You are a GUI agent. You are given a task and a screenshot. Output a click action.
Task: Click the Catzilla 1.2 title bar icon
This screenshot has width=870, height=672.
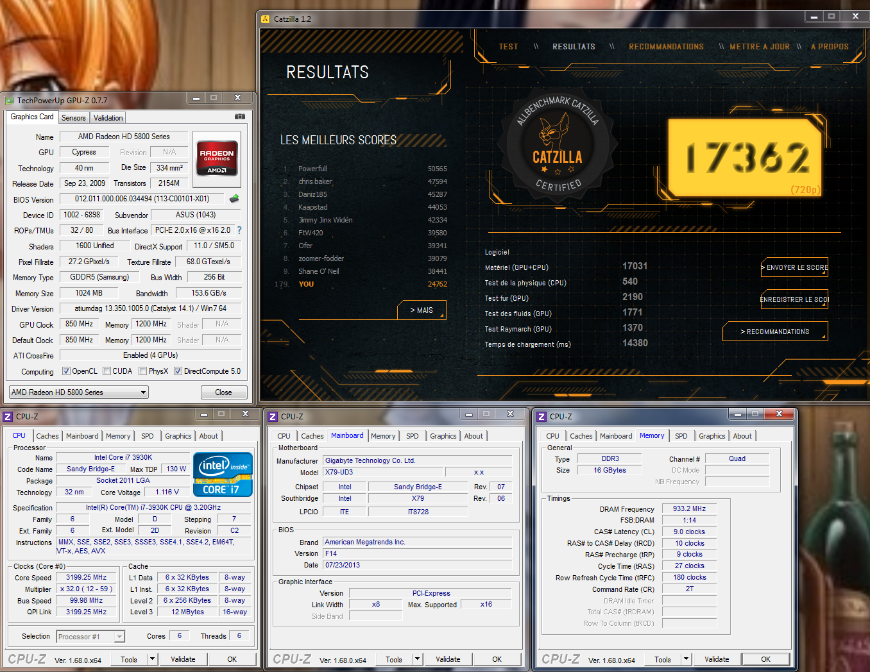tap(266, 19)
